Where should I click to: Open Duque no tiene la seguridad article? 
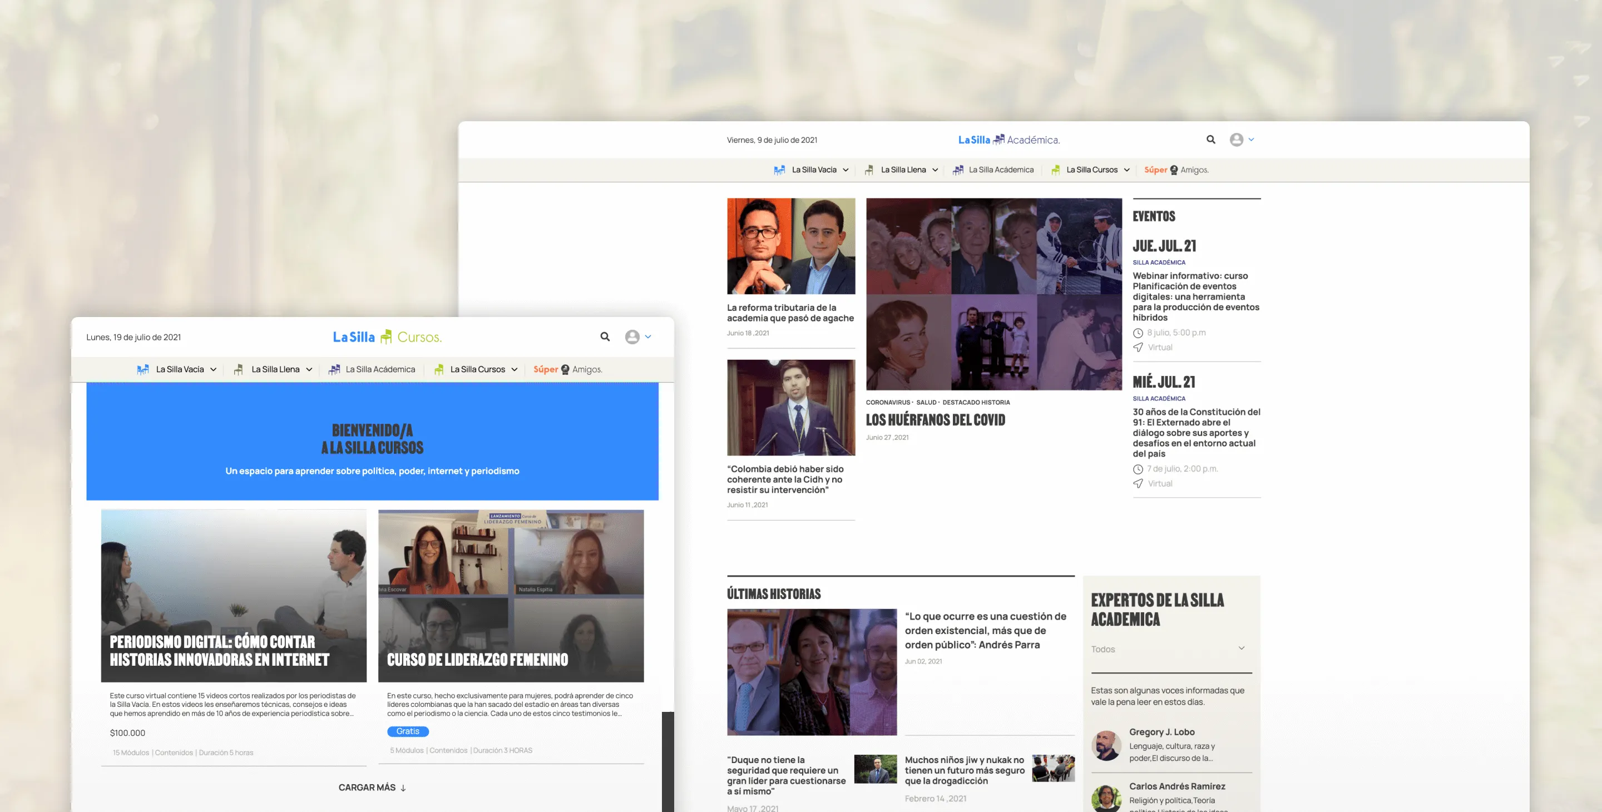787,775
